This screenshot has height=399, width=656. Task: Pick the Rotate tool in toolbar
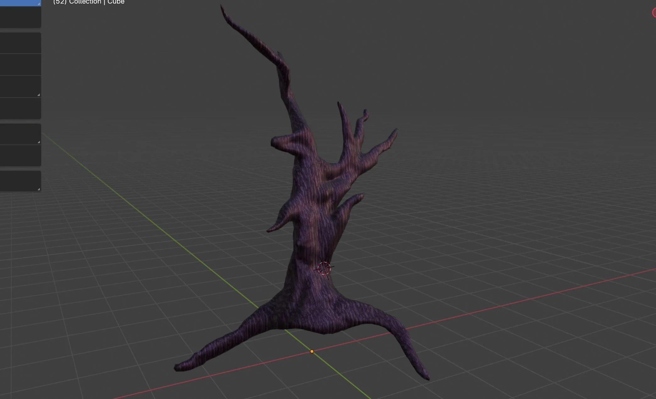pyautogui.click(x=20, y=65)
